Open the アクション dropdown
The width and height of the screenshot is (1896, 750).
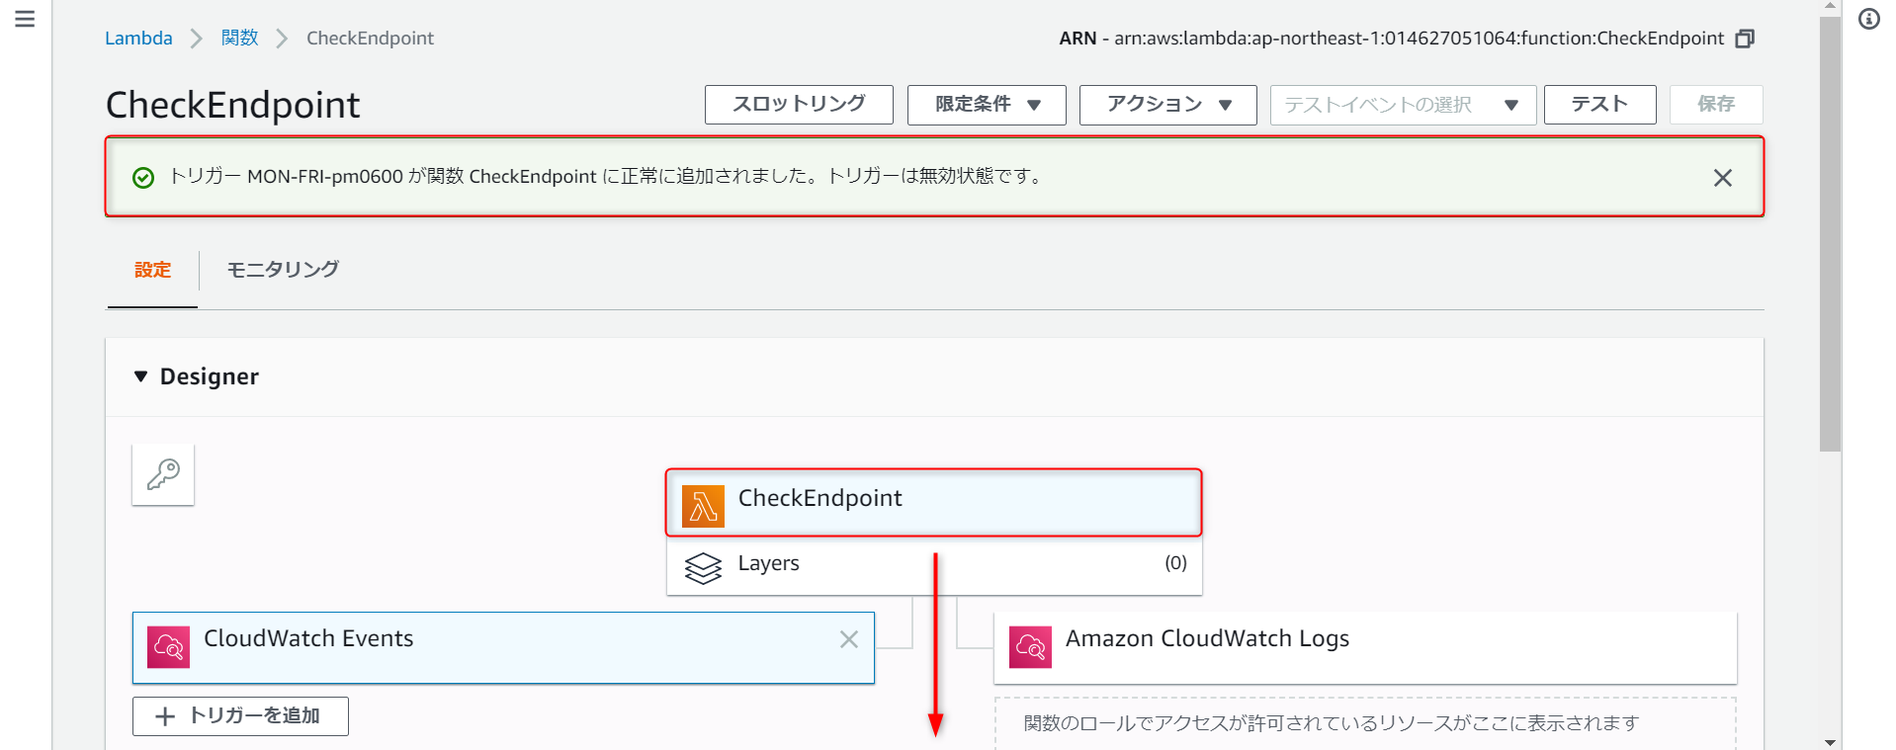click(1167, 105)
